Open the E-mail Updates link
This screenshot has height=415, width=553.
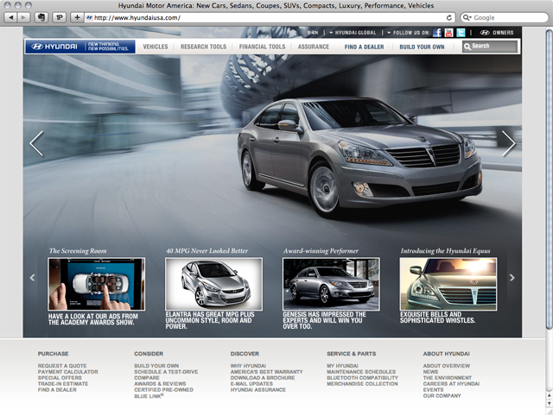(x=251, y=384)
